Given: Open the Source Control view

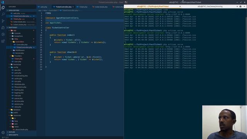Looking at the screenshot, I should (3, 21).
